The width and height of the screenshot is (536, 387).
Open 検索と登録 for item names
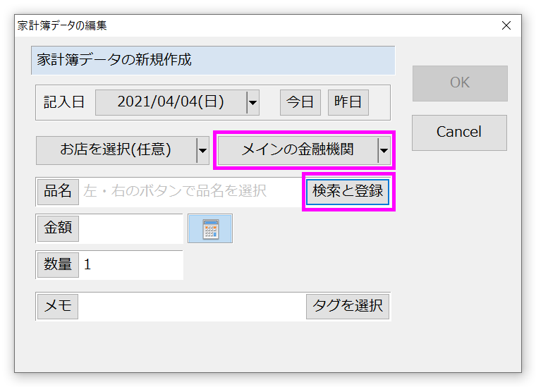point(348,191)
